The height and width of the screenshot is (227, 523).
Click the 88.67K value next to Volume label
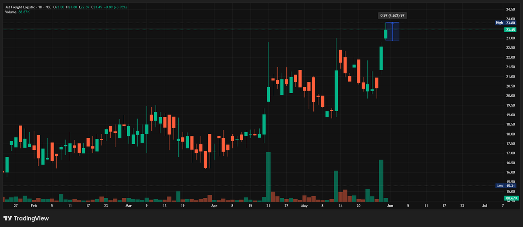(24, 12)
